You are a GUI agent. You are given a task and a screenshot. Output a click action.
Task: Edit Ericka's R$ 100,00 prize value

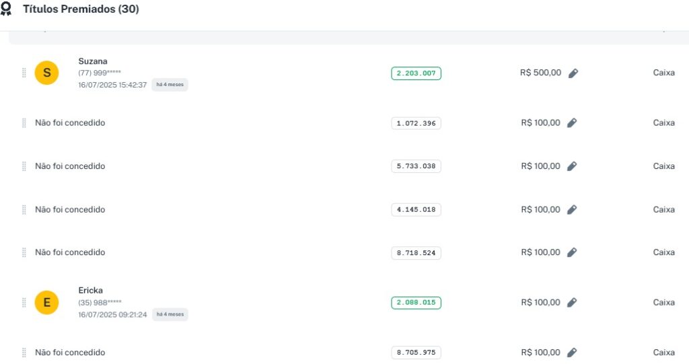[572, 303]
